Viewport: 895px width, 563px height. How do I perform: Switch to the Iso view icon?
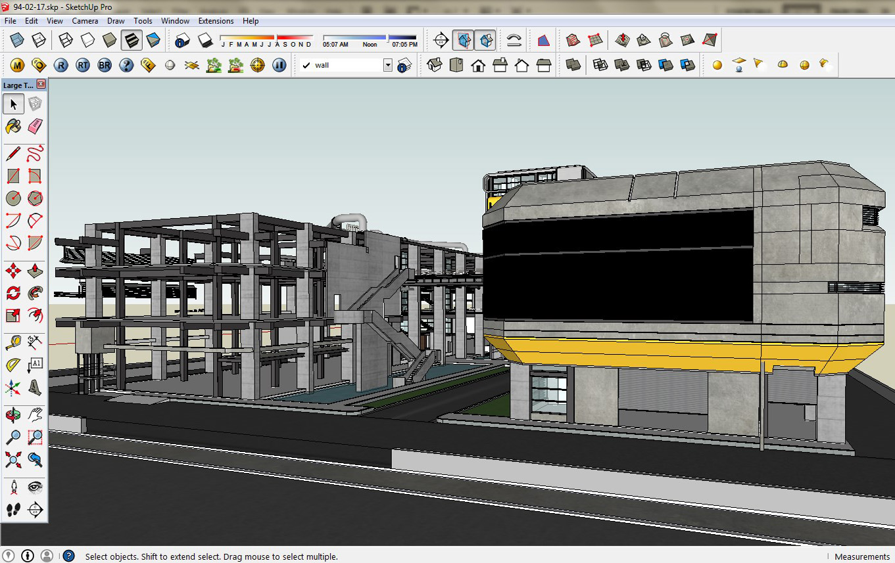click(x=435, y=65)
